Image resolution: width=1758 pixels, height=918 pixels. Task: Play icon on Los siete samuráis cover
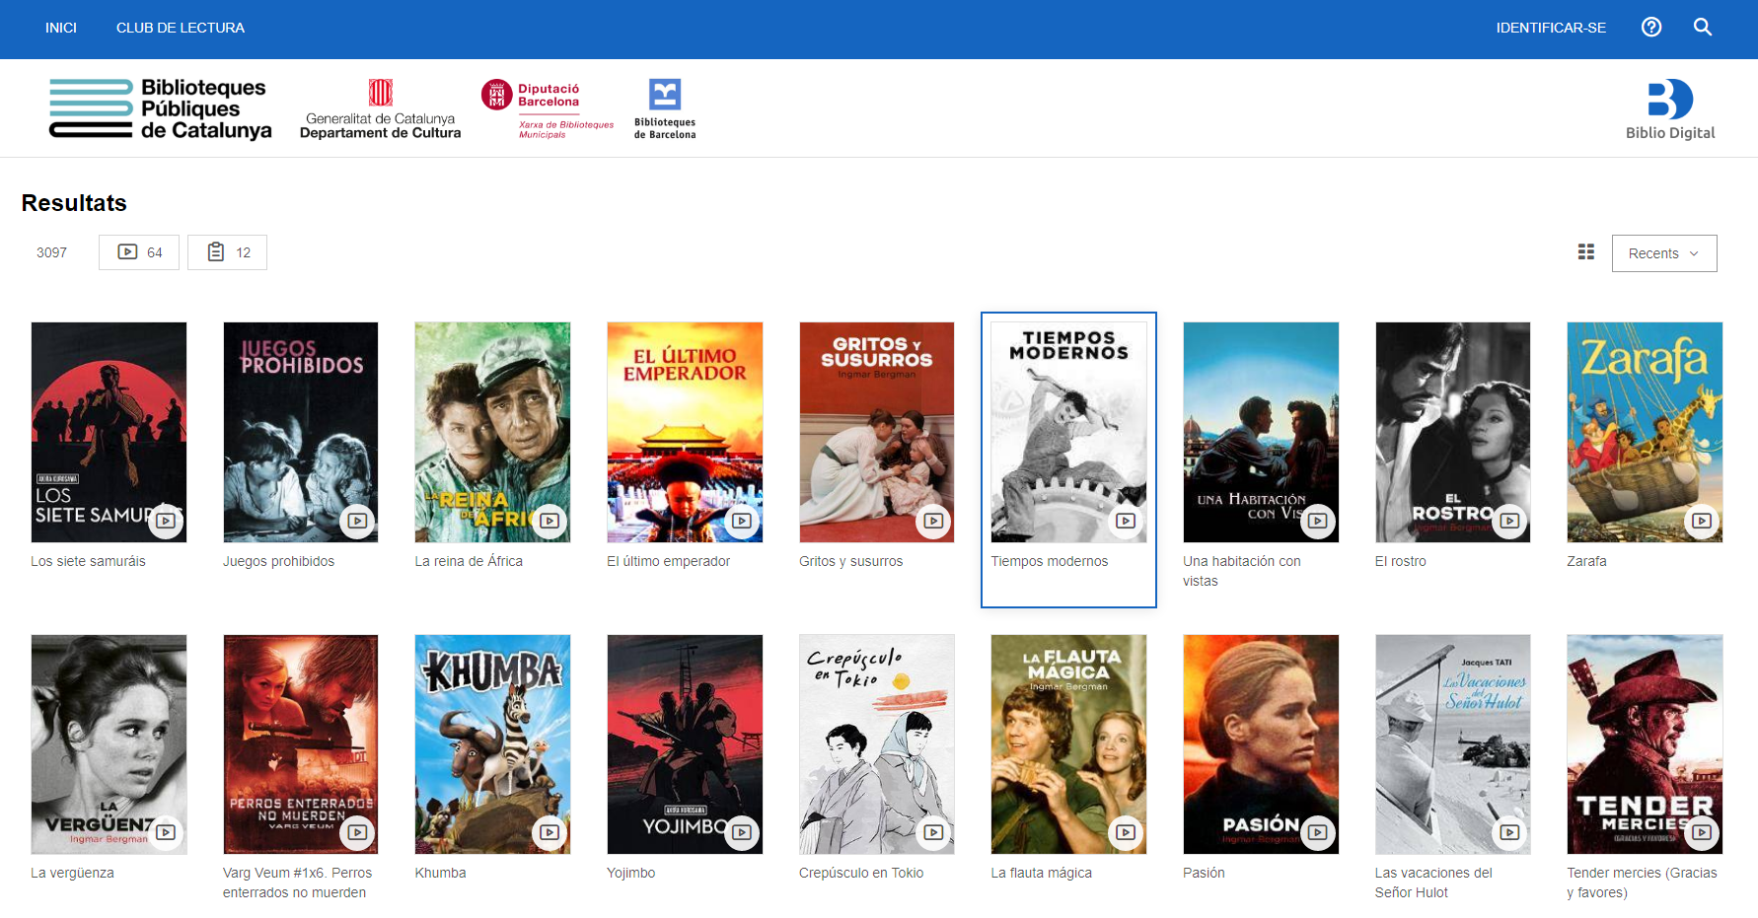point(166,521)
